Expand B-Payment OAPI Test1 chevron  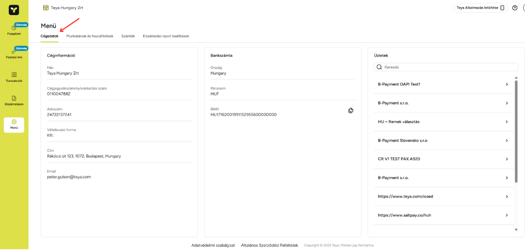(x=507, y=84)
